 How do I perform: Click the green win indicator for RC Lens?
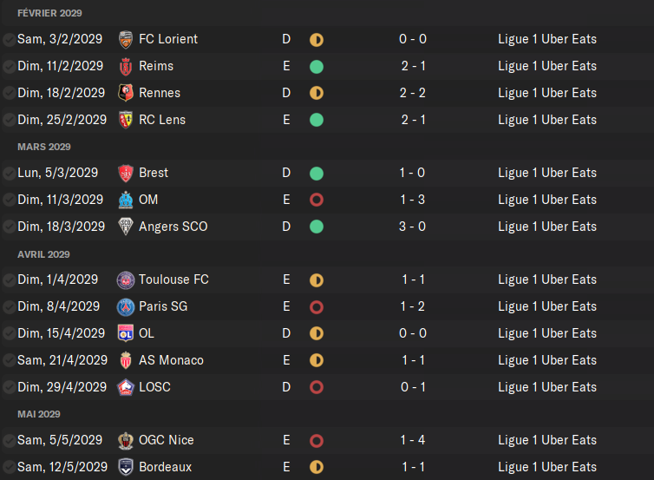pos(317,120)
